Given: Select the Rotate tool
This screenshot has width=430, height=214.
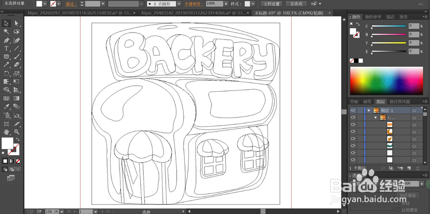Looking at the screenshot, I should [6, 73].
